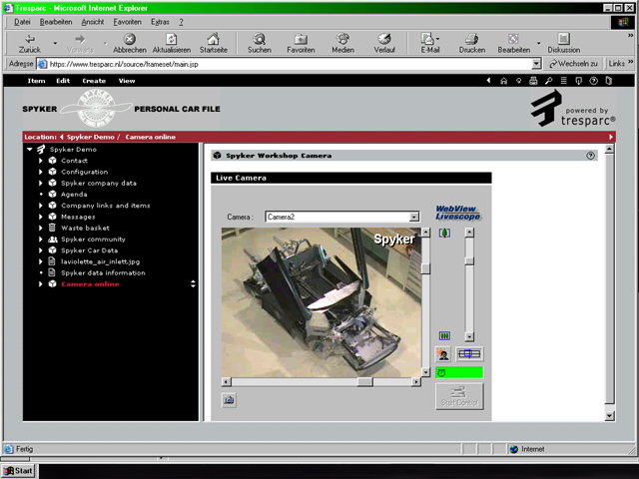Image resolution: width=639 pixels, height=479 pixels.
Task: Open the Ansicht menu
Action: [x=93, y=22]
